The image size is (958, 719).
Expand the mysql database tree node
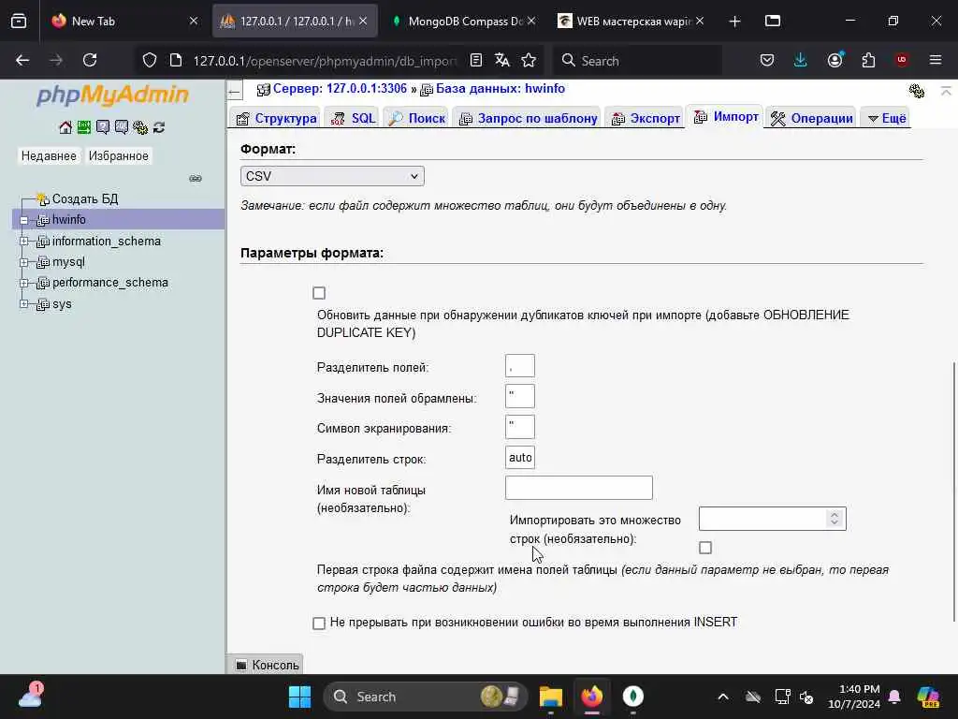tap(23, 262)
